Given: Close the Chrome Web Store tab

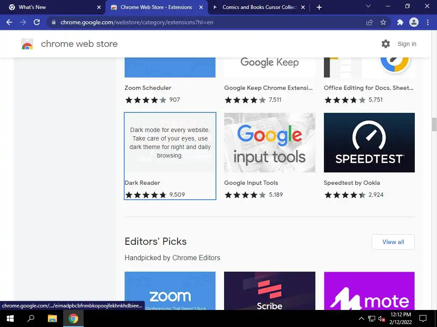Looking at the screenshot, I should point(201,7).
